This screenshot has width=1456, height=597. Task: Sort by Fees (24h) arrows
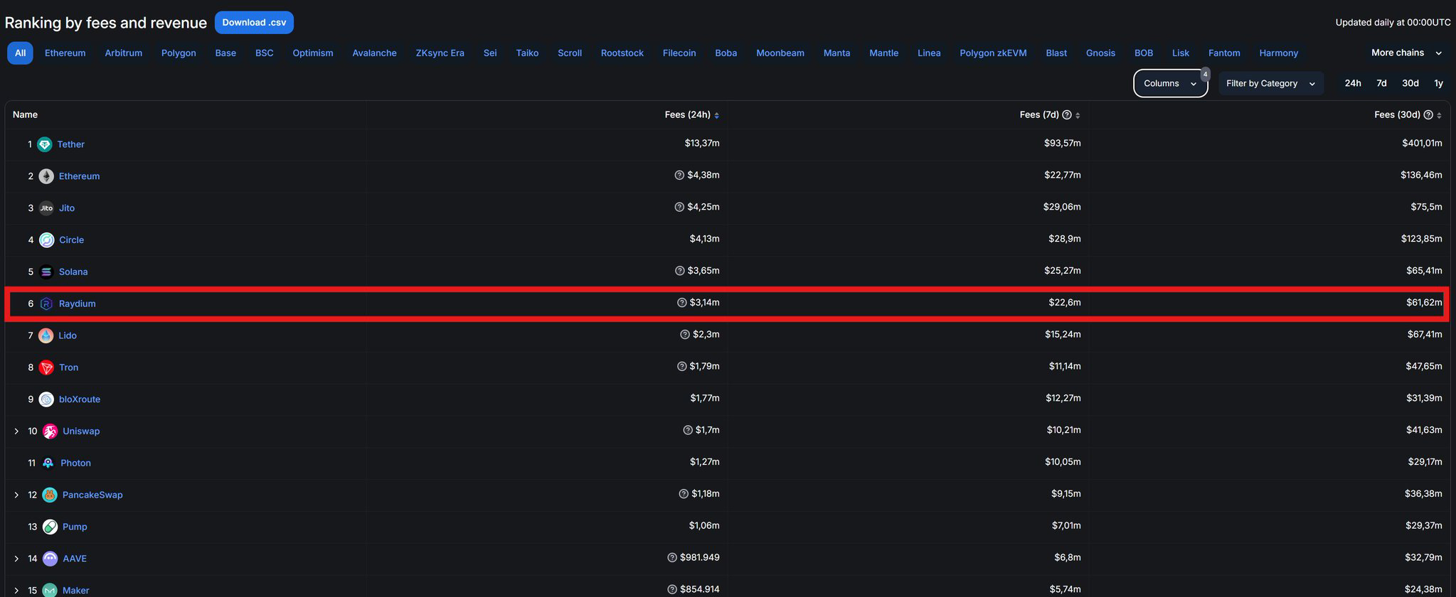pyautogui.click(x=716, y=115)
